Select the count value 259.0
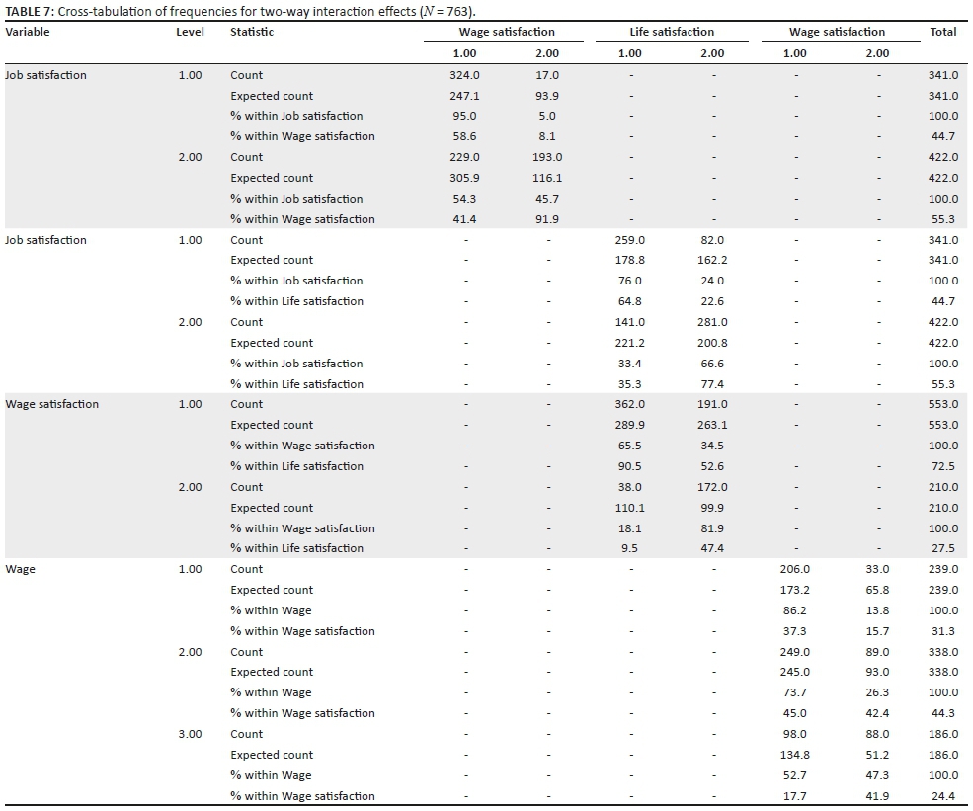Image resolution: width=973 pixels, height=811 pixels. click(629, 240)
